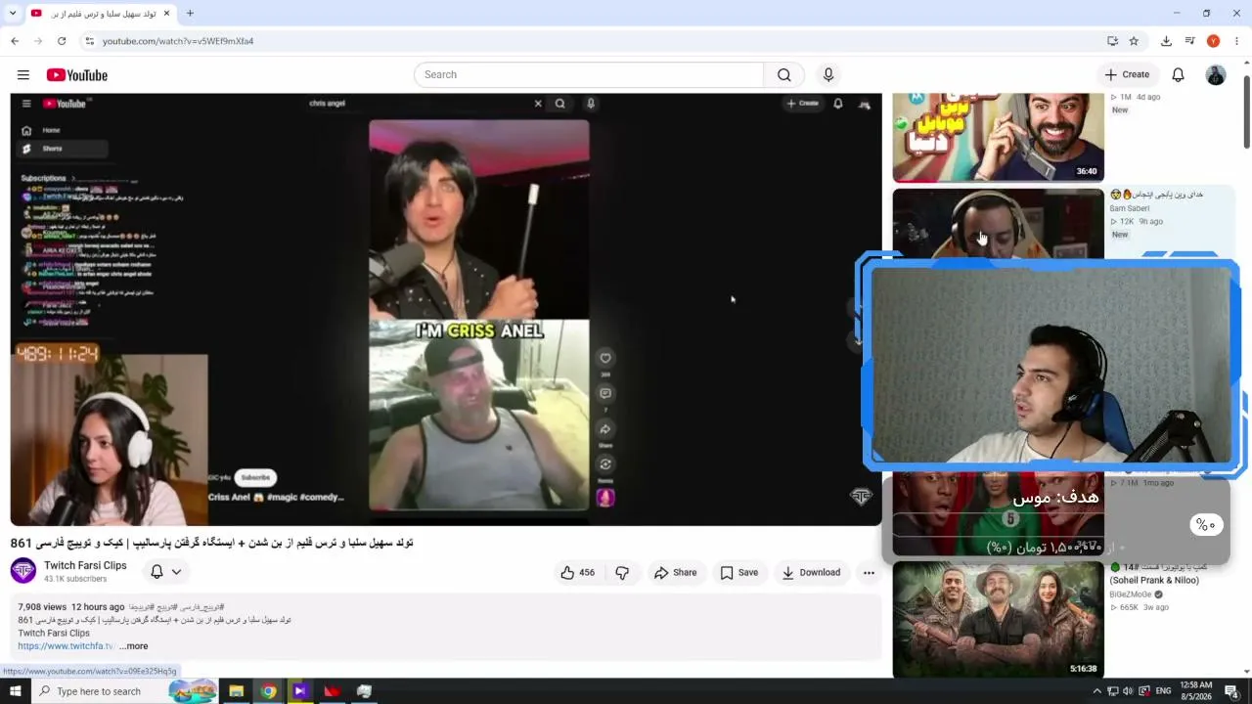Switch ENG input language
Viewport: 1252px width, 704px height.
coord(1163,691)
